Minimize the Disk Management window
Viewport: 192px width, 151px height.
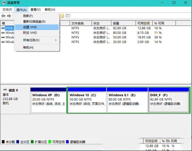[x=162, y=3]
